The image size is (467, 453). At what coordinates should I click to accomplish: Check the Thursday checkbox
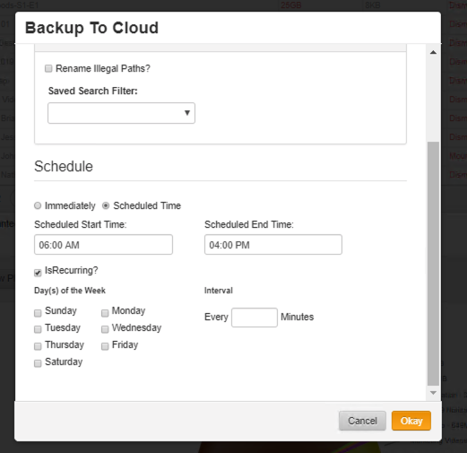point(38,346)
